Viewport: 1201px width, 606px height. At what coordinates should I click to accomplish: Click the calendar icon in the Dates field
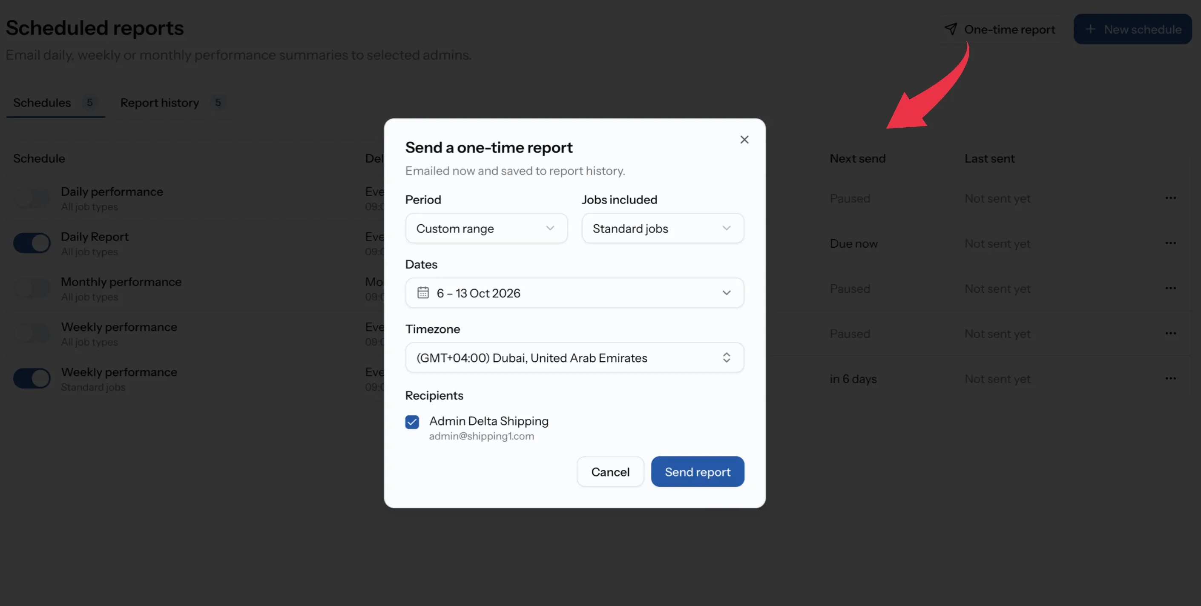coord(423,292)
